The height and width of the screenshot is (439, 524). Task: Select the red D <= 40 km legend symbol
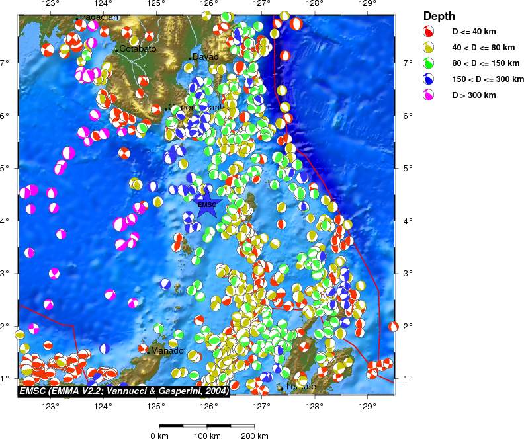coord(429,32)
